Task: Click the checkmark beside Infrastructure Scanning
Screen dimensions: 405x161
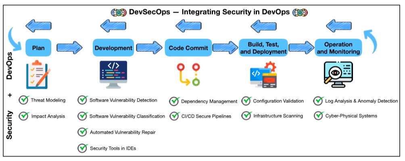Action: tap(246, 116)
